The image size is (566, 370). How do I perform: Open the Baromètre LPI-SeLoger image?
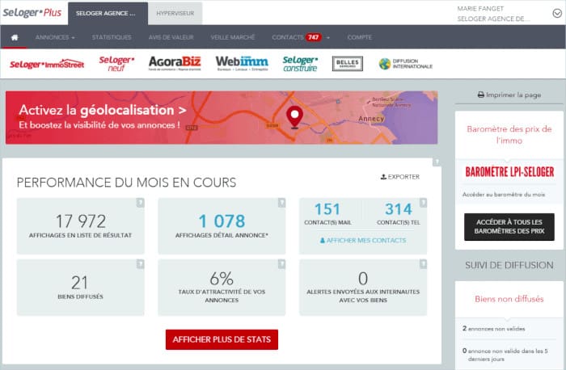(x=509, y=171)
